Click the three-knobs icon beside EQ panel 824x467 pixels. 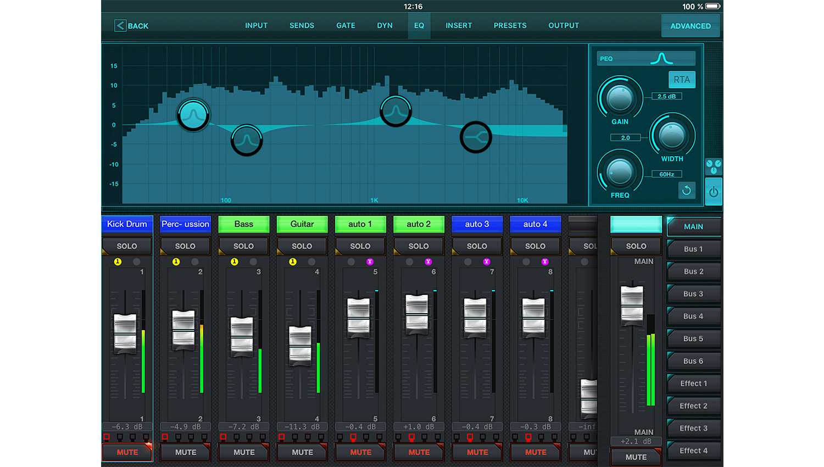click(713, 166)
